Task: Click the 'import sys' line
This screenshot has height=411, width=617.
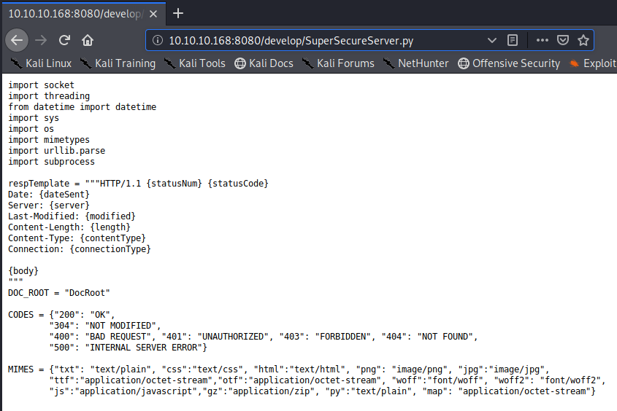Action: point(34,118)
